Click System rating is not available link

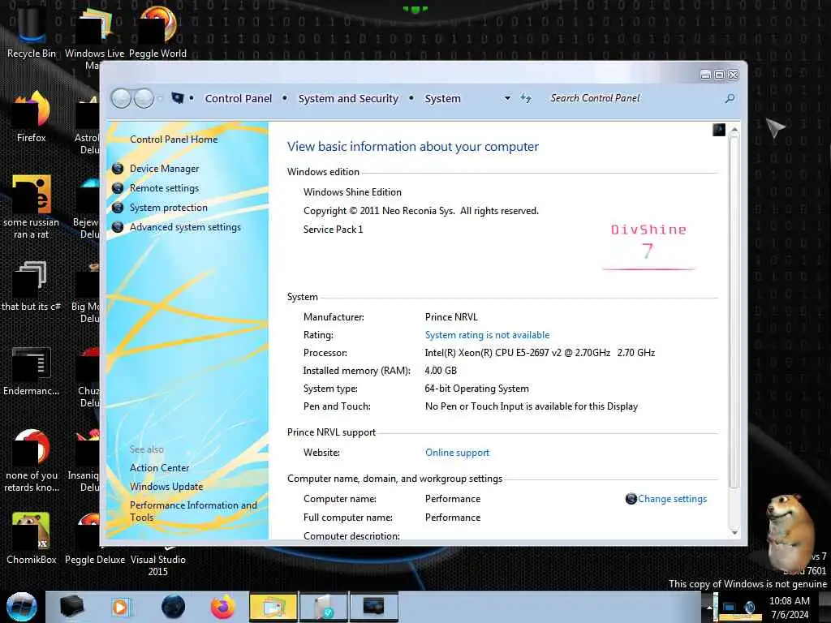(x=487, y=335)
